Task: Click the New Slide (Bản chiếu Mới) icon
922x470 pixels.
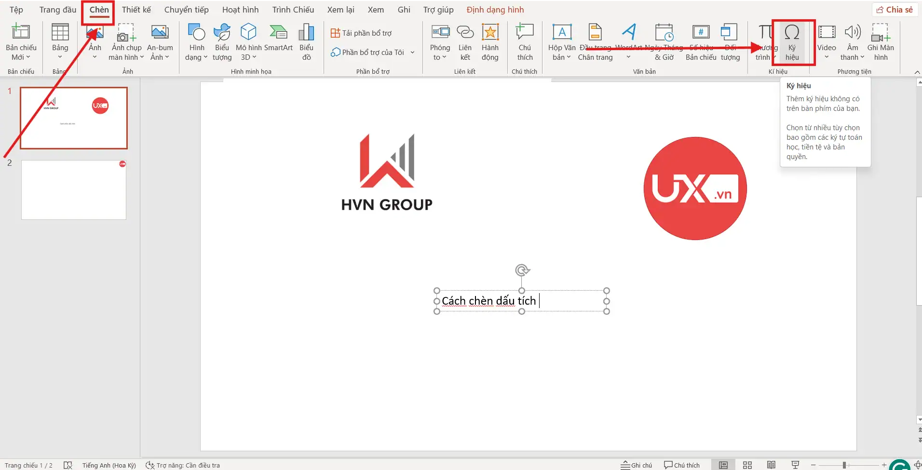Action: [x=21, y=32]
